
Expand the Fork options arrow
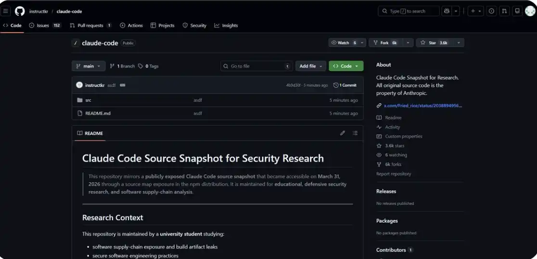(408, 43)
